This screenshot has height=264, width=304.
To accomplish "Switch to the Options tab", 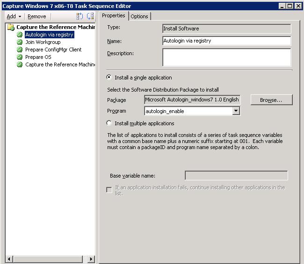I will [x=139, y=16].
